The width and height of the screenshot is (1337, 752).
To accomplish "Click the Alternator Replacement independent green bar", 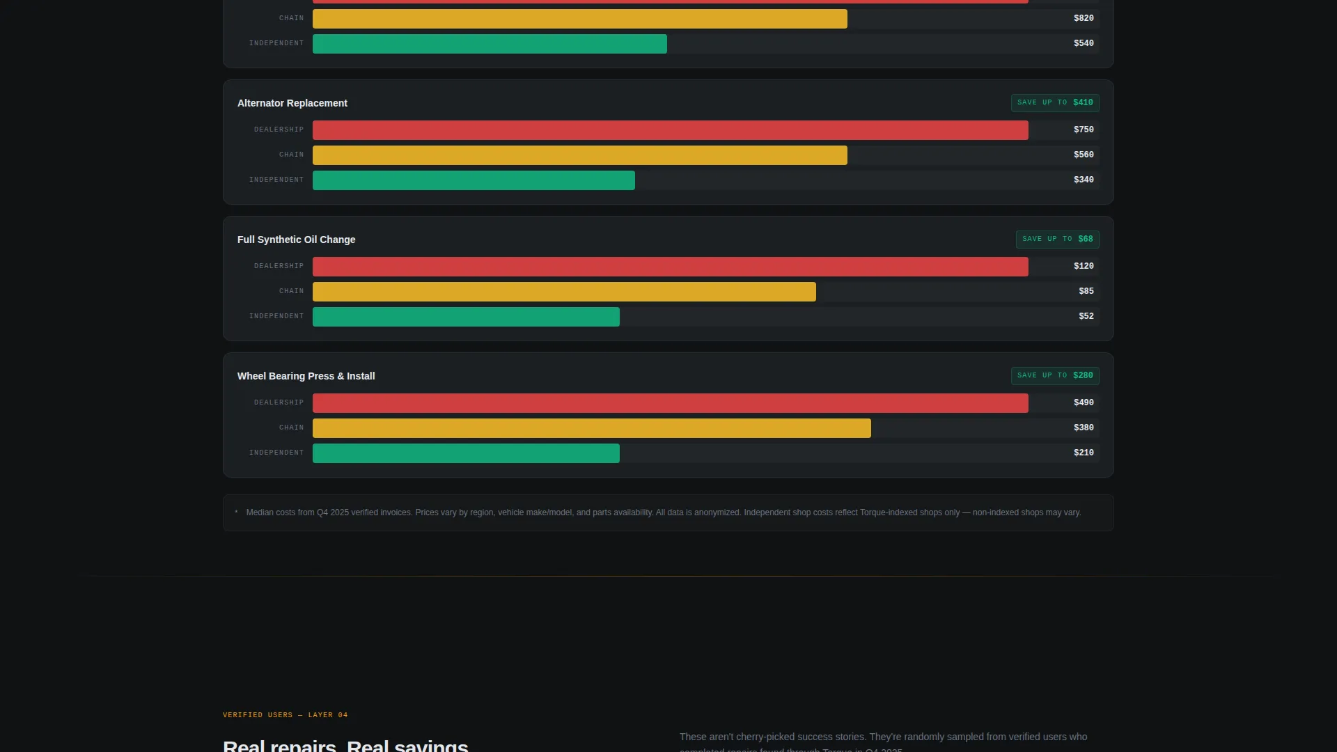I will 474,180.
